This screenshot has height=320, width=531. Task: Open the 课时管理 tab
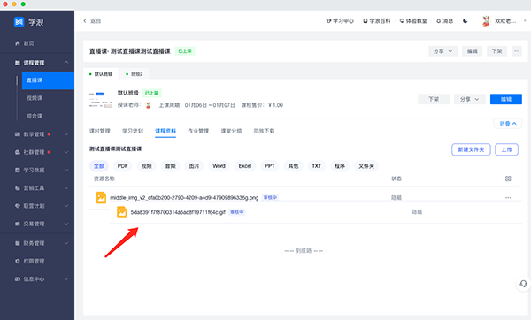[x=100, y=131]
